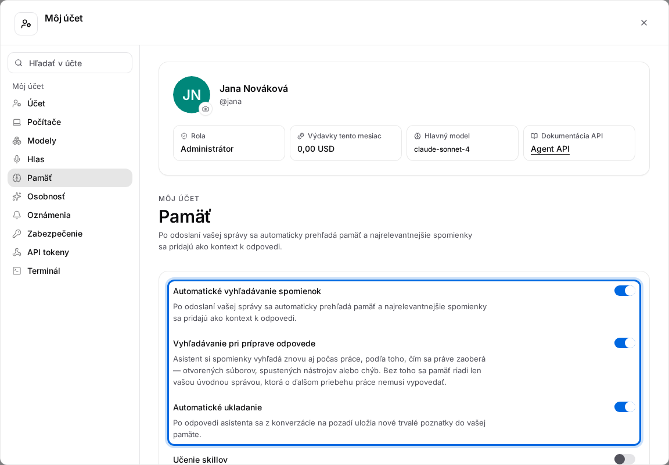Click the terminal icon in the sidebar
669x465 pixels.
click(x=17, y=271)
